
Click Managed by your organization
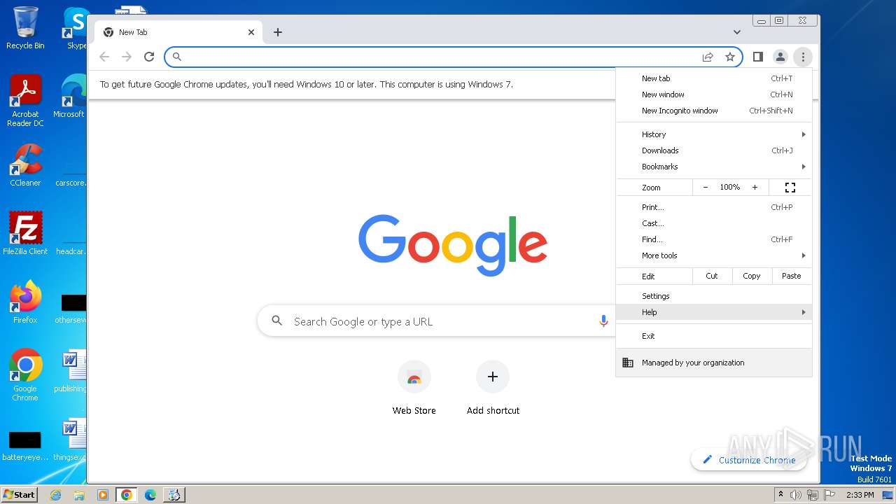click(x=714, y=363)
